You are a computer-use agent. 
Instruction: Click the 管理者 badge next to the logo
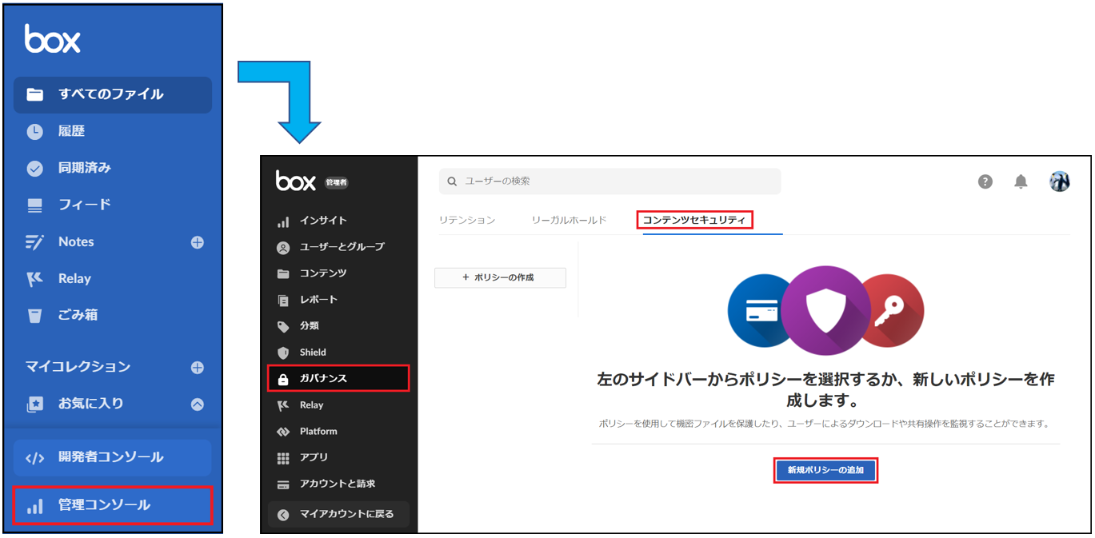click(x=337, y=182)
